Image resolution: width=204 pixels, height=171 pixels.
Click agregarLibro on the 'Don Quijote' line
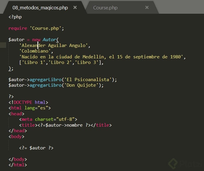46,85
